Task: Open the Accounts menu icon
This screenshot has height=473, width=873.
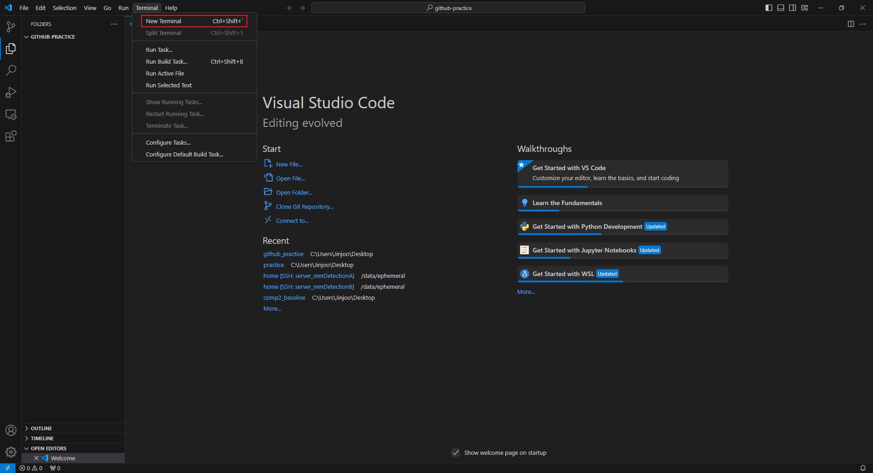Action: [x=11, y=430]
